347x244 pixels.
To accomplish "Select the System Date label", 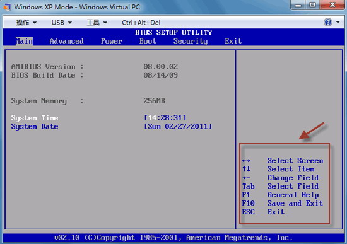I will tap(35, 127).
